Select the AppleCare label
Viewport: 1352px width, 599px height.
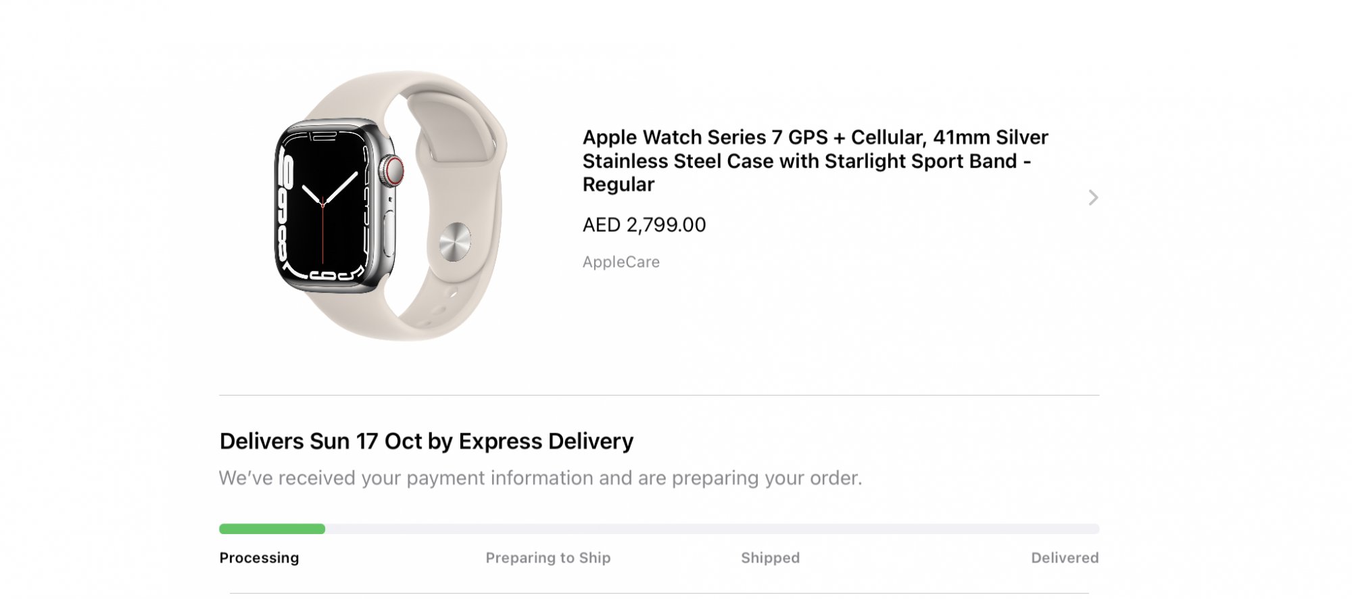(621, 262)
